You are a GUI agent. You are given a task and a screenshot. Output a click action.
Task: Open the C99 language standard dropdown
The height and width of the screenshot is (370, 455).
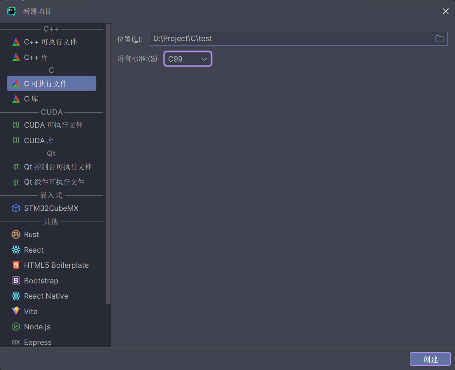(188, 59)
